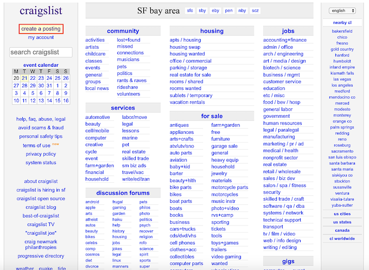
Task: Open the 'event calendar' heading link
Action: click(41, 65)
